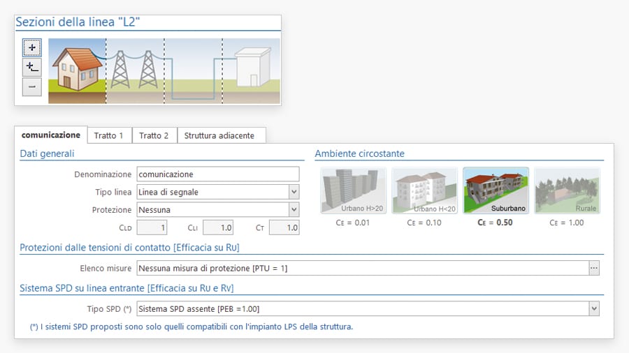Viewport: 629px width, 353px height.
Task: Remove line section with minus button
Action: pos(31,87)
